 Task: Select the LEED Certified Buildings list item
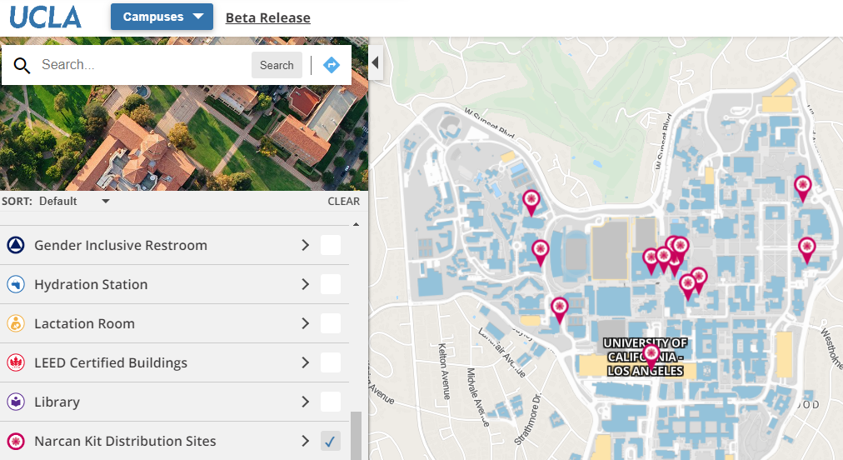pos(111,362)
